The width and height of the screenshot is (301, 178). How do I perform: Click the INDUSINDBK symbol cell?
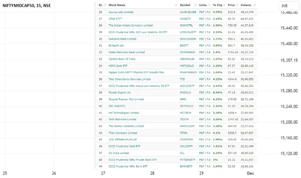pyautogui.click(x=188, y=39)
